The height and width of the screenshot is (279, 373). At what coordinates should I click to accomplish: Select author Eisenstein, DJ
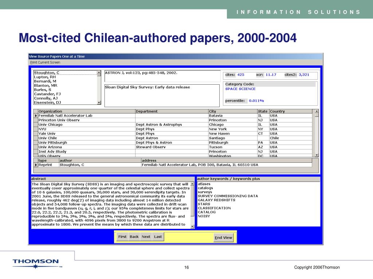65,102
